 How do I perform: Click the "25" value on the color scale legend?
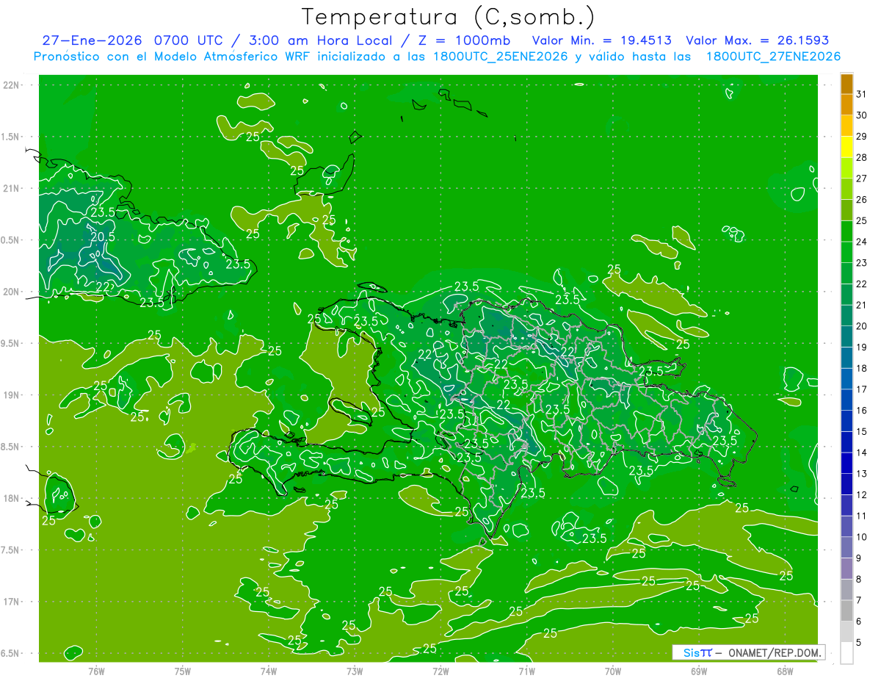click(x=862, y=220)
